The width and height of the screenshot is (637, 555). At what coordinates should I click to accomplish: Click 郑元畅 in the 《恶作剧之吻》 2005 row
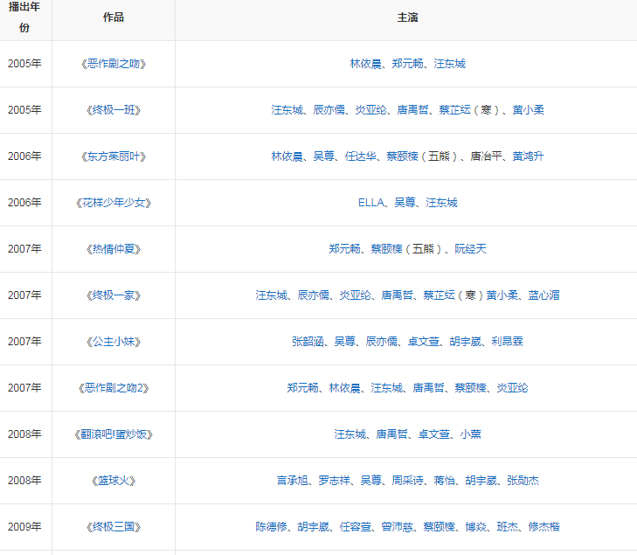point(407,64)
